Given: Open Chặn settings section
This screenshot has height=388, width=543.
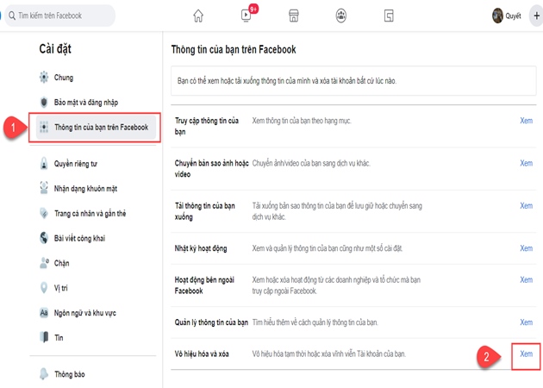Looking at the screenshot, I should pos(96,263).
